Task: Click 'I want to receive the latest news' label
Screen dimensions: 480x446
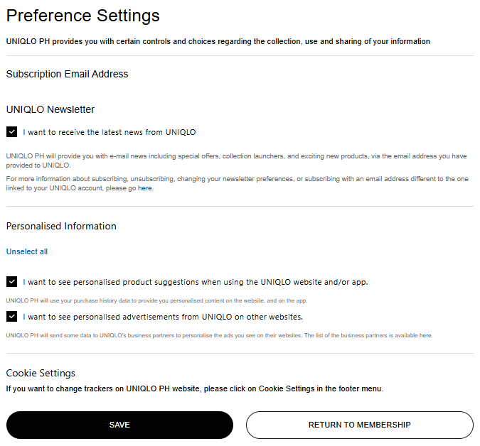Action: (110, 132)
